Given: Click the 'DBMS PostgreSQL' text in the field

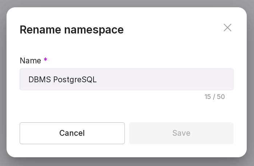Looking at the screenshot, I should [63, 79].
